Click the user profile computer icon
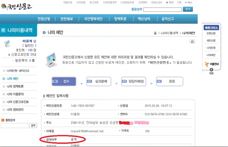The width and height of the screenshot is (228, 147). [x=7, y=43]
